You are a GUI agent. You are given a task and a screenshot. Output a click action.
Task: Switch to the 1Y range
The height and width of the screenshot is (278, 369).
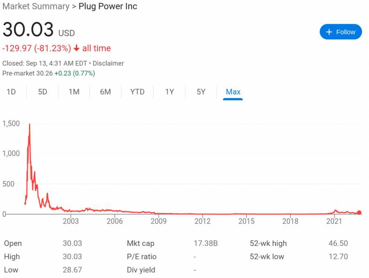click(x=170, y=92)
